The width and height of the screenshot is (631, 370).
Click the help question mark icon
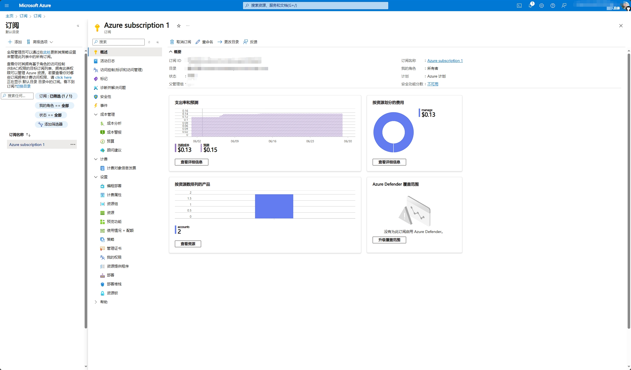553,6
